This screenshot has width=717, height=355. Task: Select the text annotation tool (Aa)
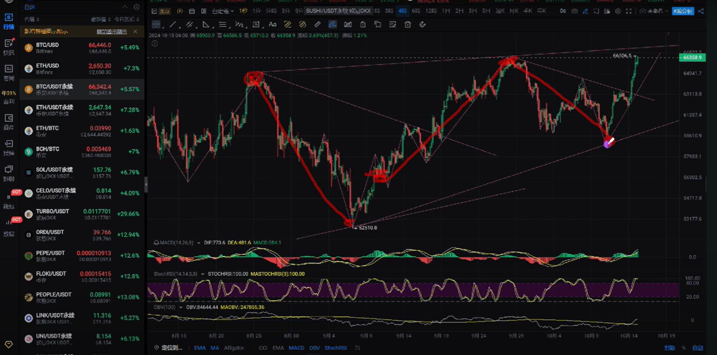click(x=272, y=25)
